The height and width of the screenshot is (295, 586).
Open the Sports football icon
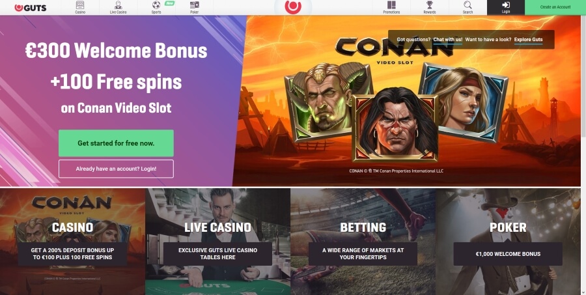[156, 5]
